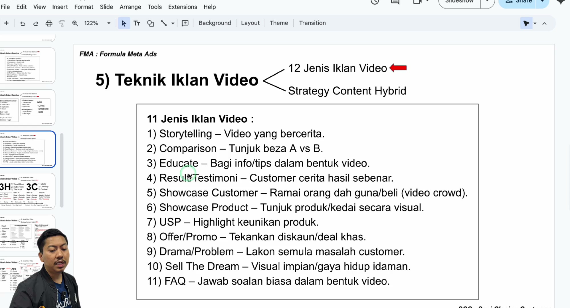Open the comment history icon
This screenshot has width=570, height=308.
tap(395, 2)
